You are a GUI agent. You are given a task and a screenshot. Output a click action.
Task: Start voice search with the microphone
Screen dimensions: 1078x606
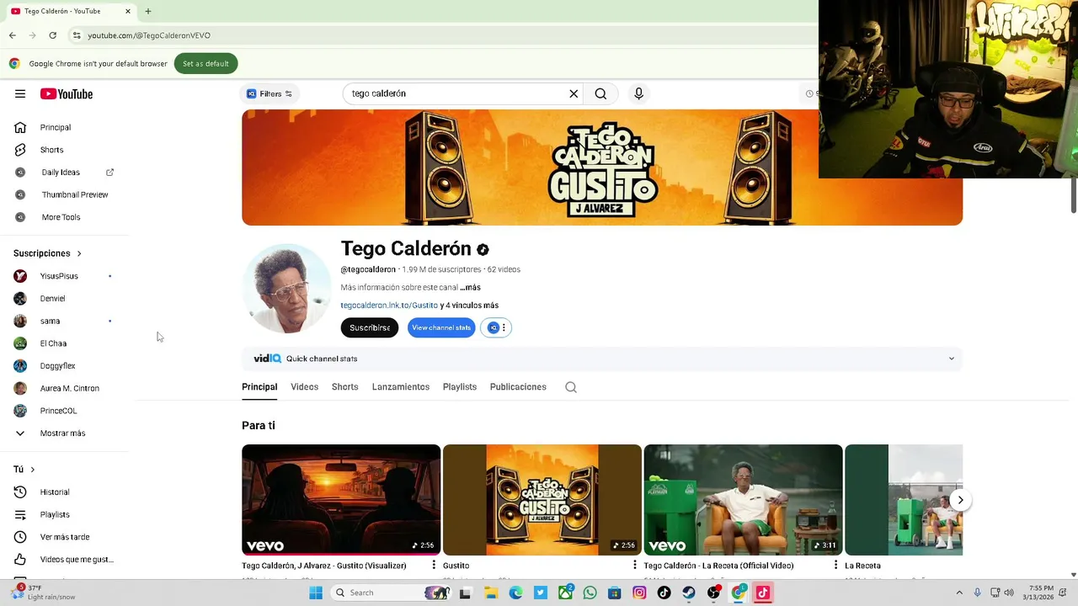[638, 93]
